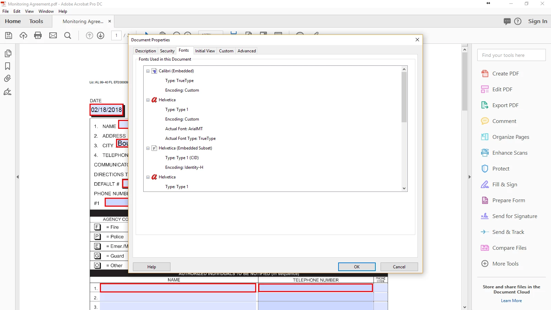Open the File menu
Viewport: 551px width, 310px height.
(6, 11)
